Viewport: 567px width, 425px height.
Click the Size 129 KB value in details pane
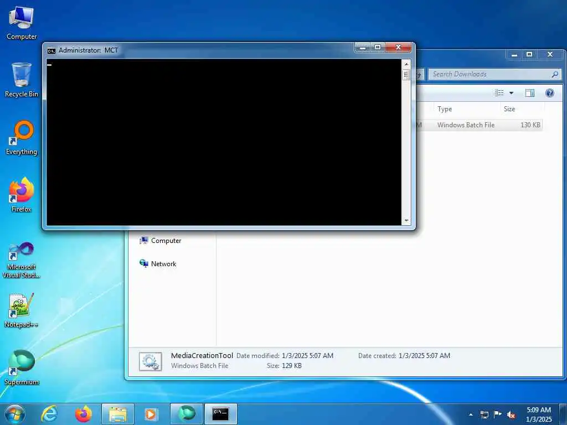(291, 366)
